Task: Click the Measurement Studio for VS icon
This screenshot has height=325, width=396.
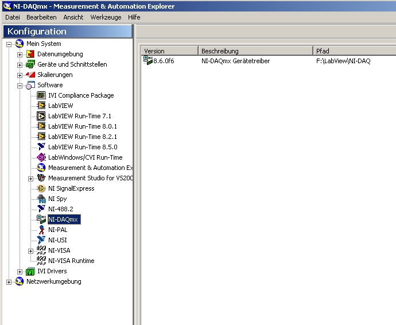Action: tap(41, 178)
